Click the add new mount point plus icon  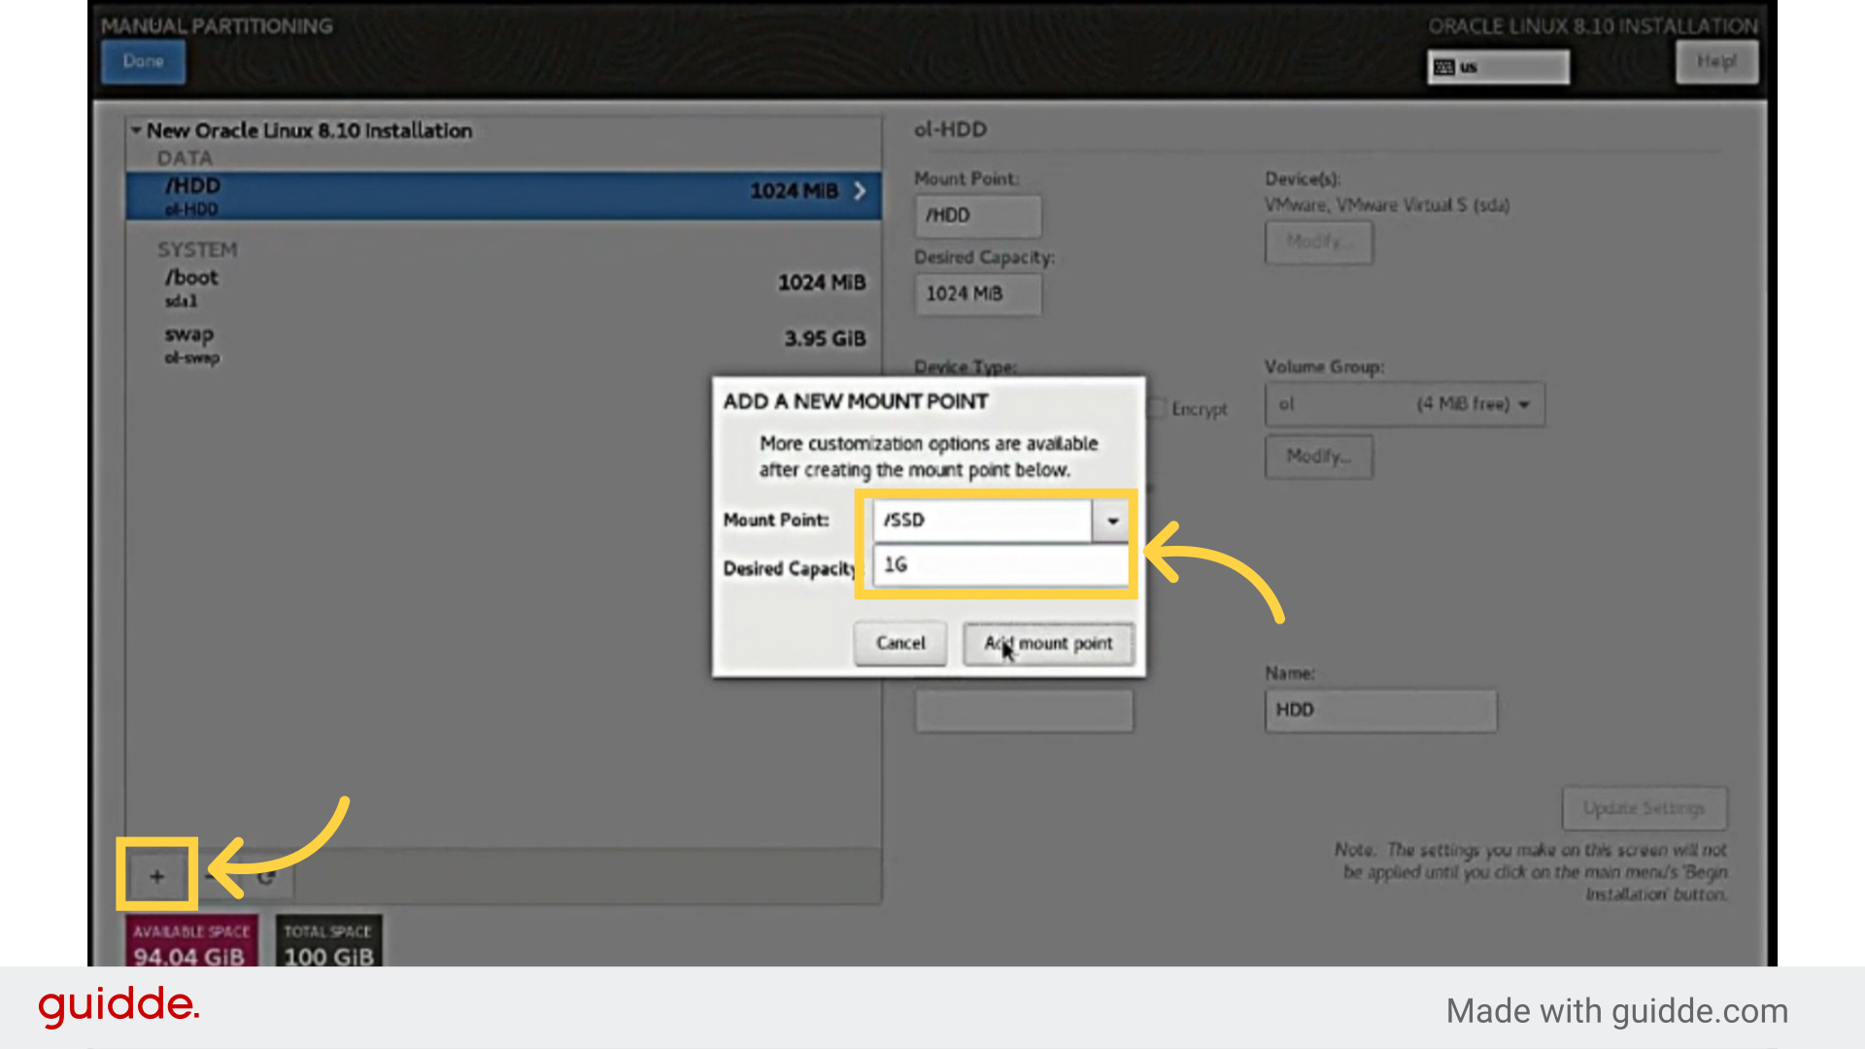155,876
